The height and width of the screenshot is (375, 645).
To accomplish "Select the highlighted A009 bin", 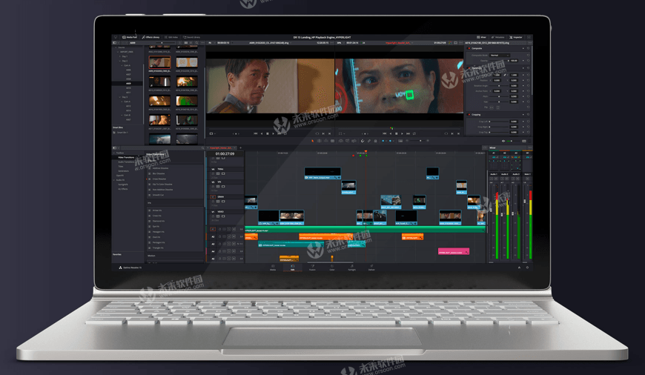I will coord(128,84).
